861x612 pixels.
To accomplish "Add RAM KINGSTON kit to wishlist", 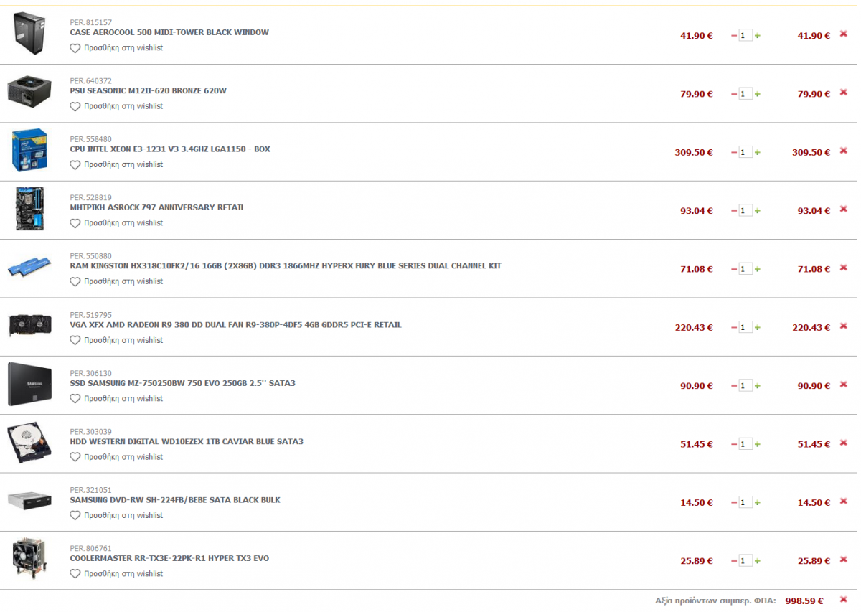I will 116,281.
